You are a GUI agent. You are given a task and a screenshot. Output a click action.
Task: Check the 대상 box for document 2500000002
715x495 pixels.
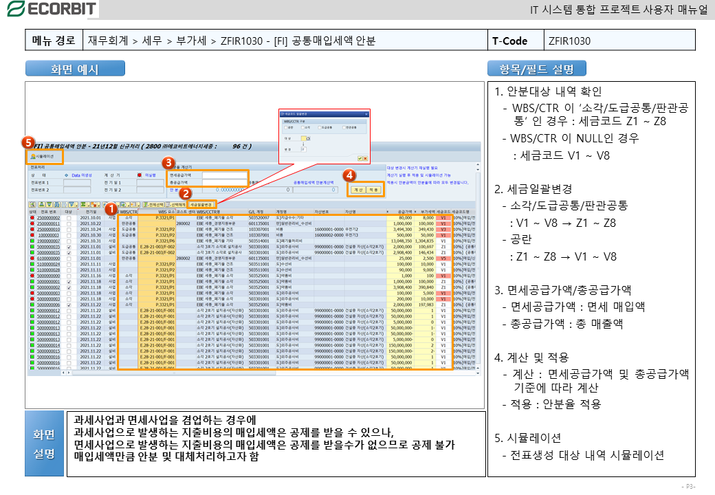click(x=69, y=218)
